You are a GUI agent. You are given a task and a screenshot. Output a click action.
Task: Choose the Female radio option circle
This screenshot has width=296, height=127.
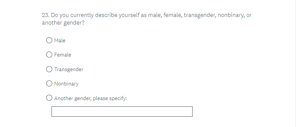click(49, 55)
